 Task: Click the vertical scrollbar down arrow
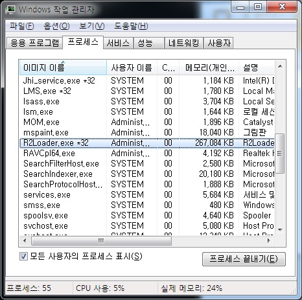click(280, 230)
